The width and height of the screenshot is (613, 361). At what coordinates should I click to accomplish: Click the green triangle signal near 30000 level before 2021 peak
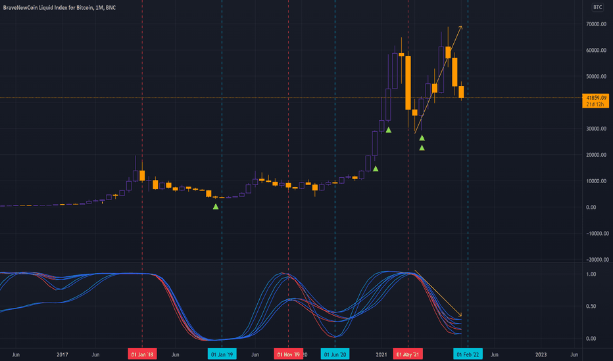(x=388, y=130)
